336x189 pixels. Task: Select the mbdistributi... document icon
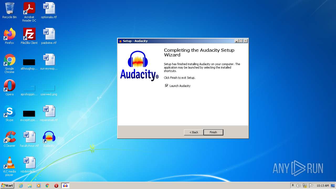tap(29, 165)
